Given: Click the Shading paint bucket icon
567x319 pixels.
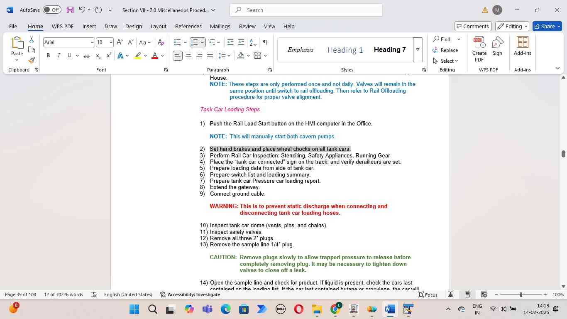Looking at the screenshot, I should (241, 56).
